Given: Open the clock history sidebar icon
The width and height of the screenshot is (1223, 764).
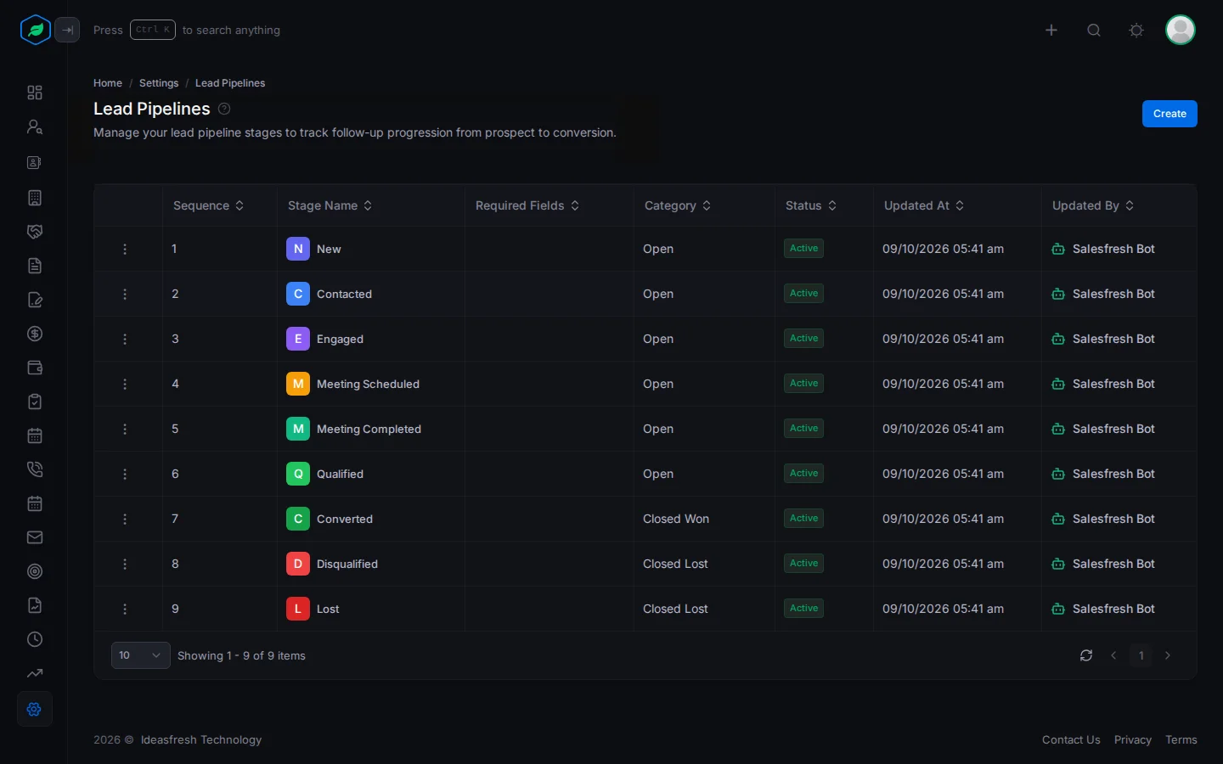Looking at the screenshot, I should [35, 639].
